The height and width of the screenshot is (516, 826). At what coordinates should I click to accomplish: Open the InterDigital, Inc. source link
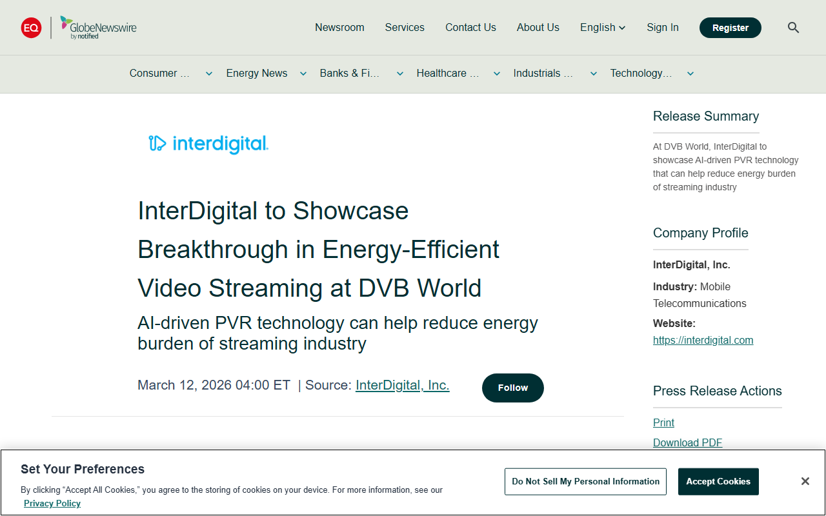pos(403,385)
